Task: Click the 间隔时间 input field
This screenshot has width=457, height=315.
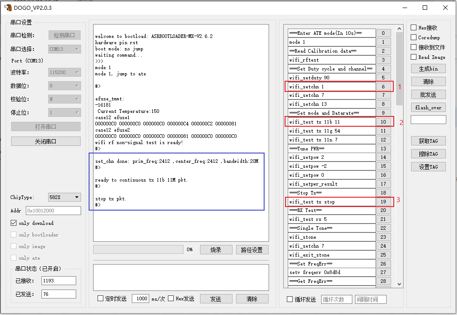Action: 371,299
